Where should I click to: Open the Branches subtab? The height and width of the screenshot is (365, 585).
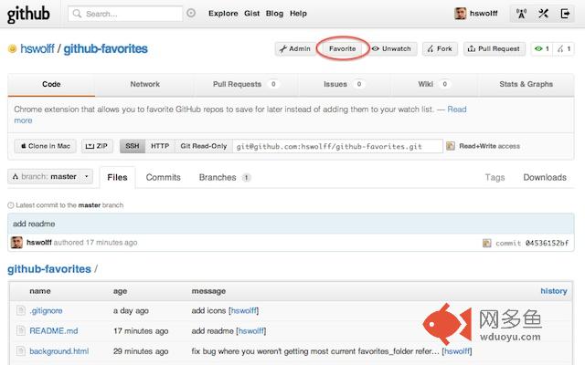tap(225, 177)
